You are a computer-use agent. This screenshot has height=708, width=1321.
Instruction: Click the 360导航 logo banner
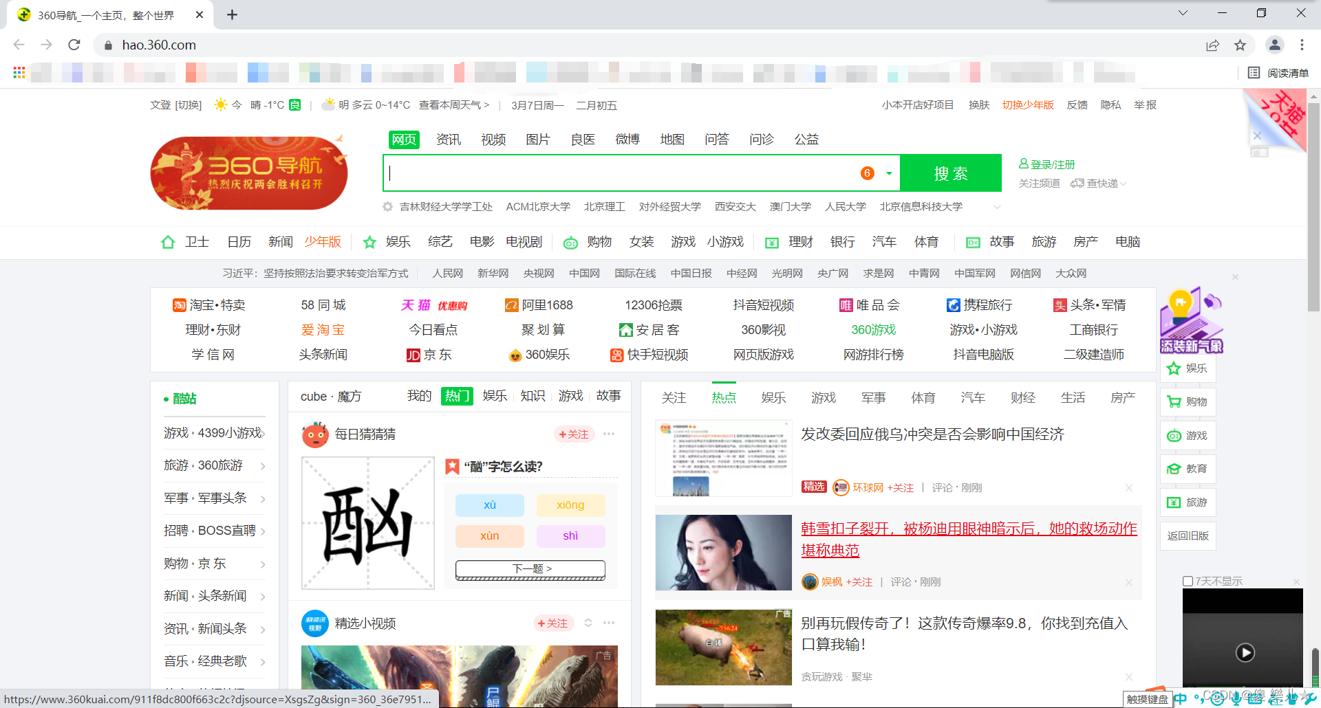pyautogui.click(x=249, y=173)
